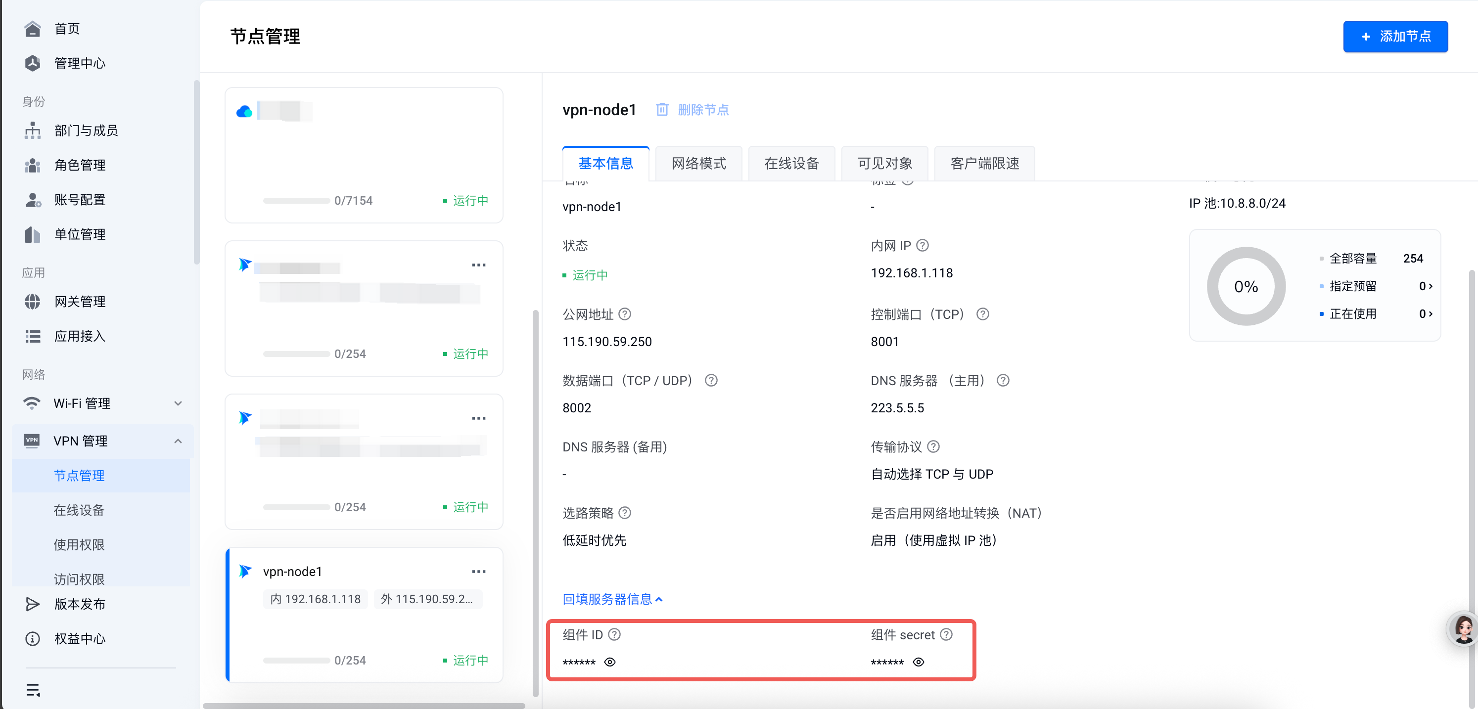Click help icon beside 传输协议
Image resolution: width=1478 pixels, height=709 pixels.
[x=933, y=447]
